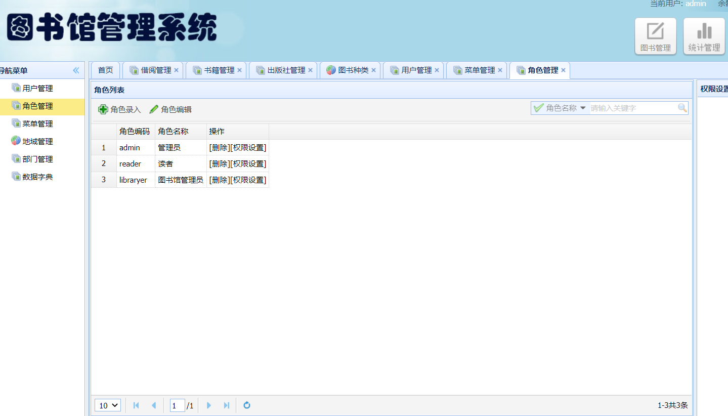This screenshot has height=416, width=728.
Task: Close the 借阅管理 tab
Action: [x=176, y=70]
